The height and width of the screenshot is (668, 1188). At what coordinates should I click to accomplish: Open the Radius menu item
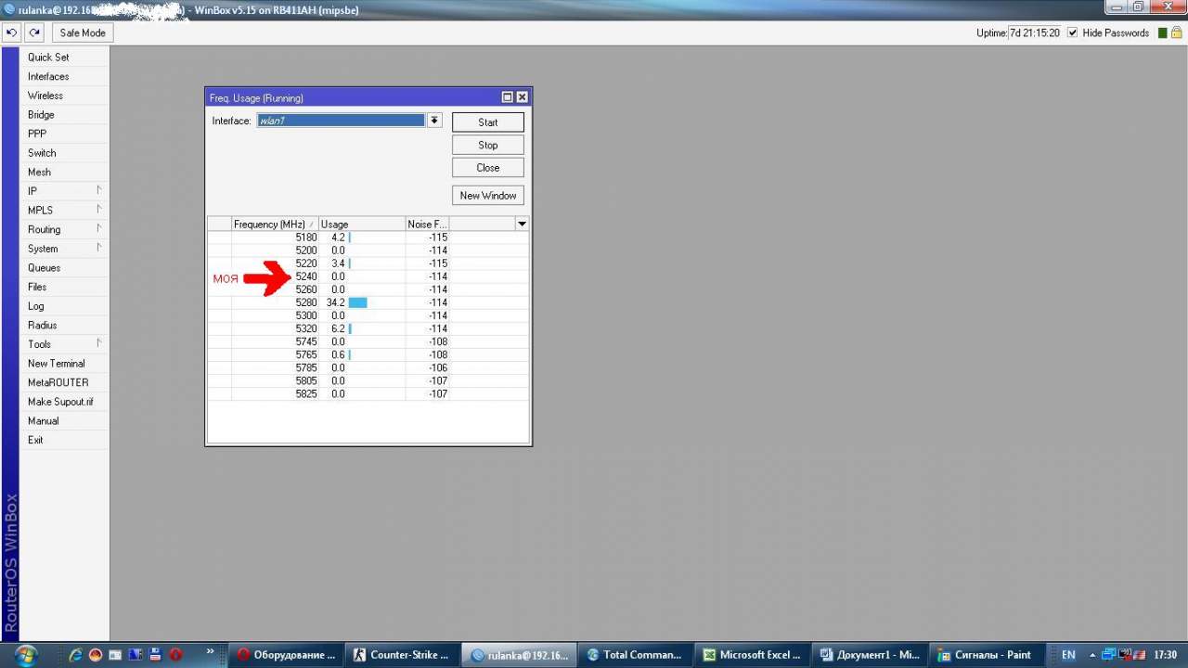64,325
